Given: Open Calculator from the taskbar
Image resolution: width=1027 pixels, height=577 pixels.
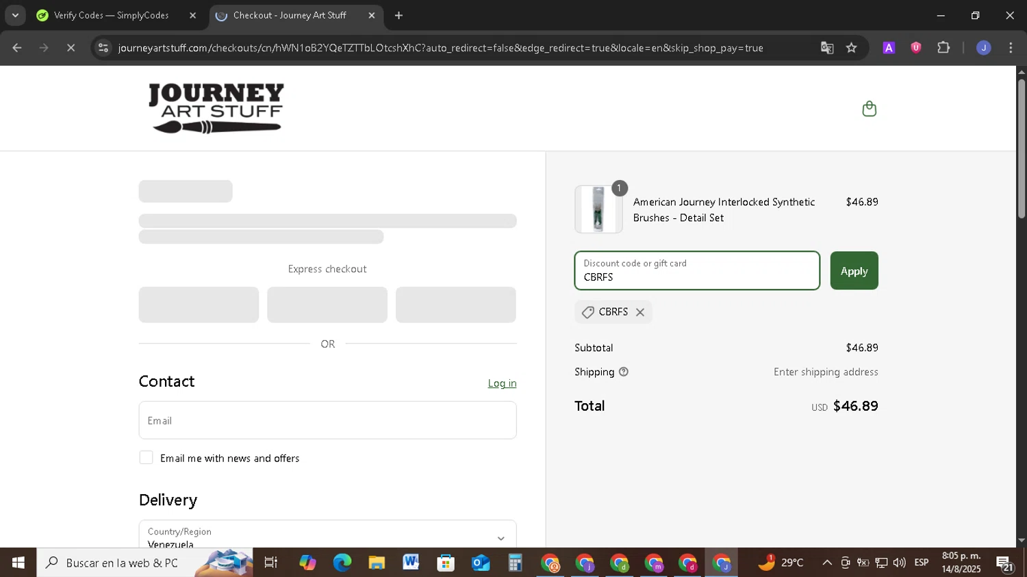Looking at the screenshot, I should point(515,563).
